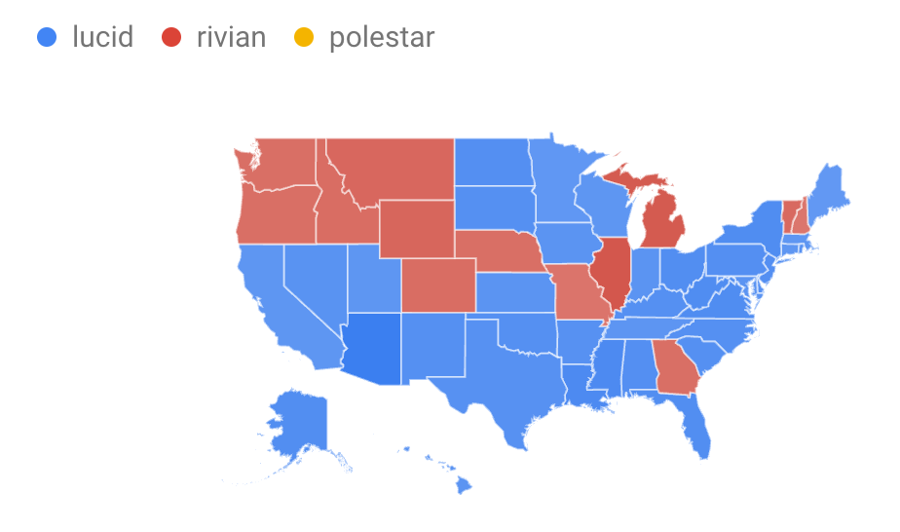The image size is (900, 532).
Task: Click the yellow polestar legend dot
Action: click(304, 37)
